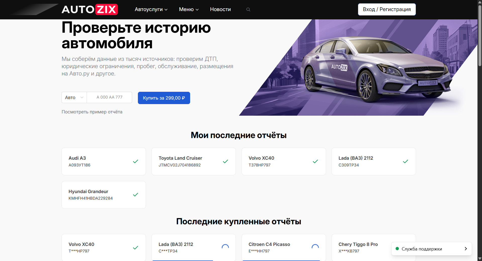Open search via the magnifier icon

[x=248, y=10]
